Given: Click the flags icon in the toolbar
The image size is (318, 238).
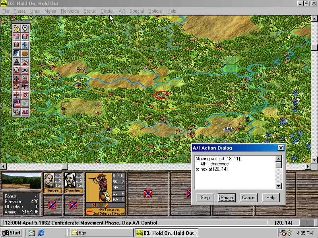Looking at the screenshot, I should 17,104.
